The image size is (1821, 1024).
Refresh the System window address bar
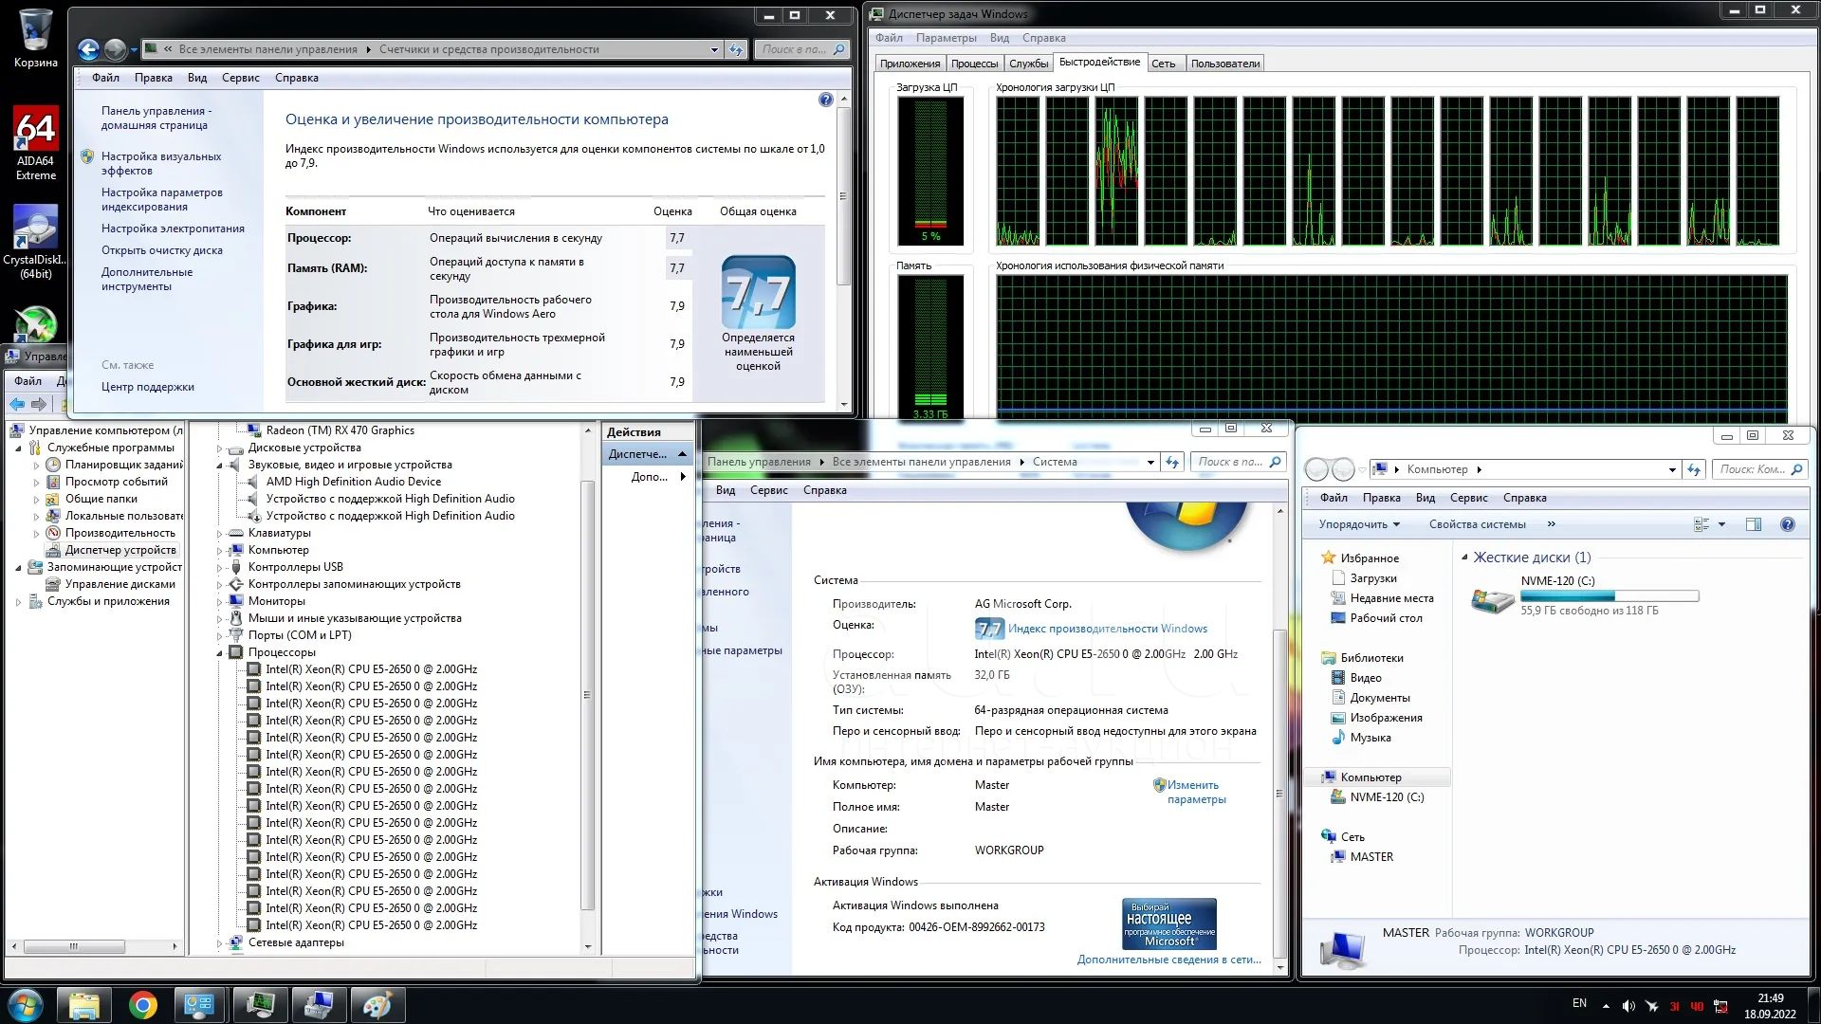click(x=1172, y=462)
